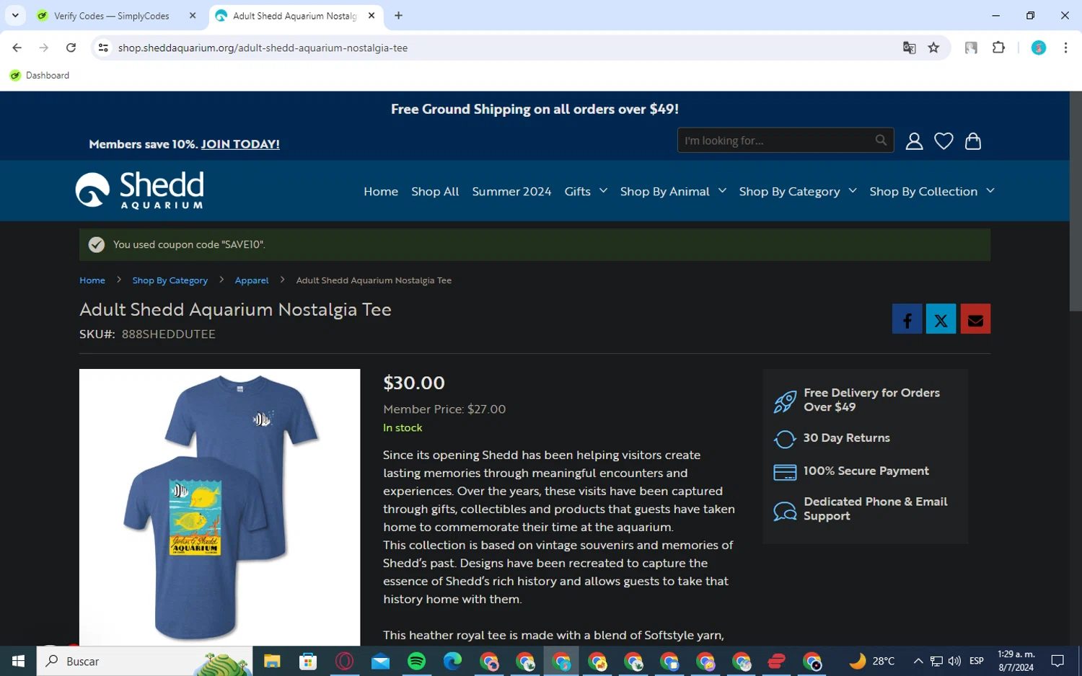Click the volume speaker tray icon
1082x676 pixels.
click(x=954, y=661)
